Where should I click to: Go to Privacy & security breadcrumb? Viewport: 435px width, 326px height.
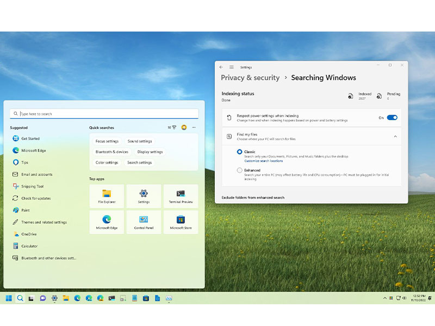(250, 78)
